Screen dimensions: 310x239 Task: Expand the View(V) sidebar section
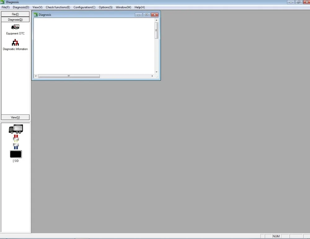[x=15, y=117]
